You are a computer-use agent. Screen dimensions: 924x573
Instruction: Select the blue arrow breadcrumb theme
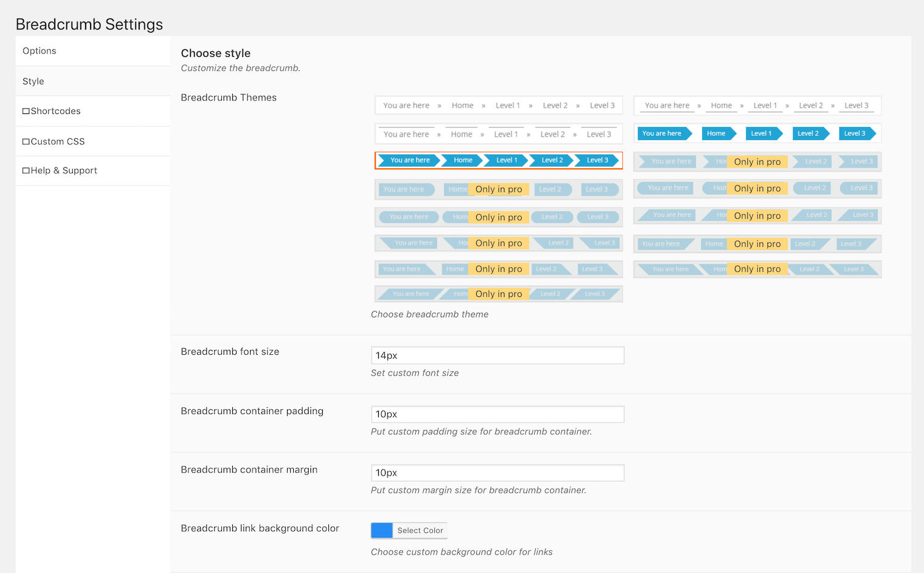coord(499,160)
